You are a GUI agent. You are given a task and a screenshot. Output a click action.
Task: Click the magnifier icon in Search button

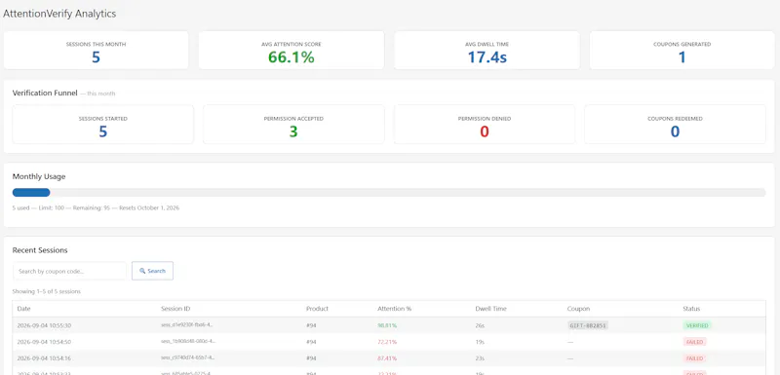142,271
